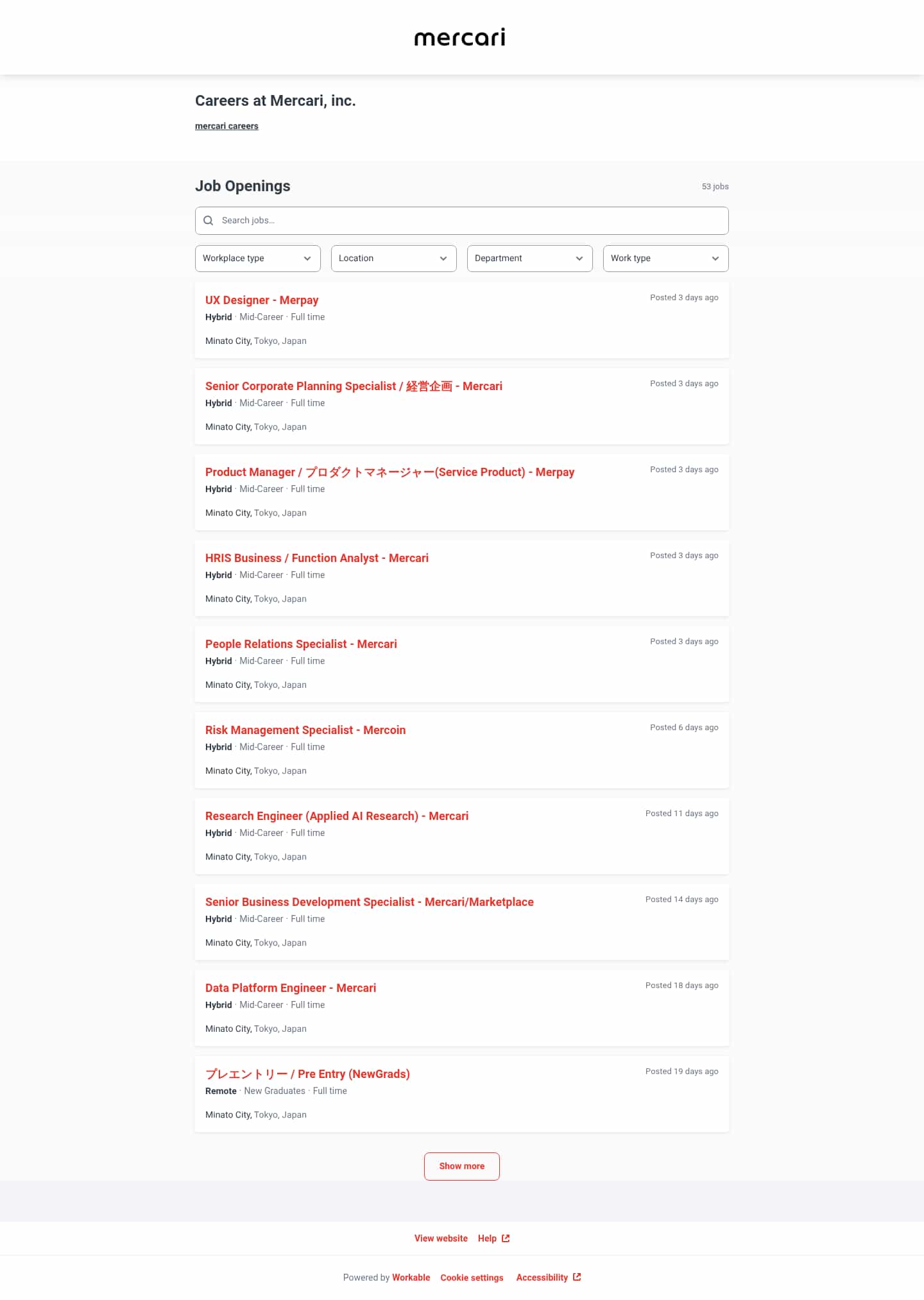Click 'Hybrid' label under UX Designer job

[218, 318]
